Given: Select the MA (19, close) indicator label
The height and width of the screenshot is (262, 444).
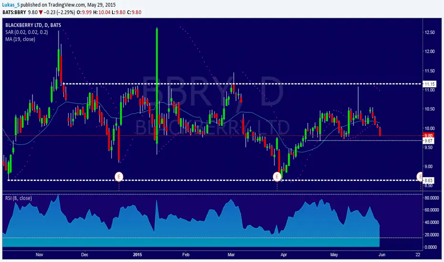Looking at the screenshot, I should click(x=20, y=39).
